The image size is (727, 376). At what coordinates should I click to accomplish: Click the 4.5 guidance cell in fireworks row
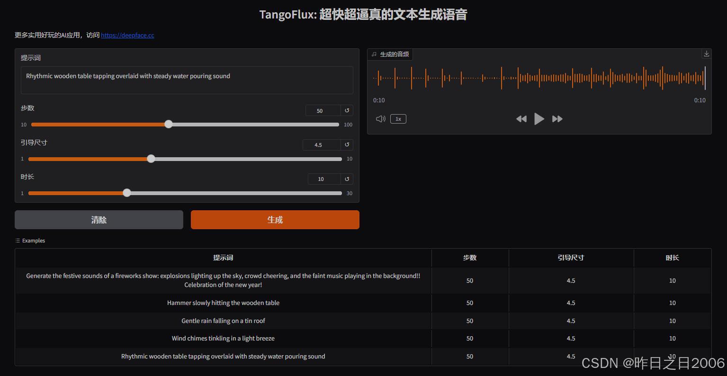click(571, 280)
